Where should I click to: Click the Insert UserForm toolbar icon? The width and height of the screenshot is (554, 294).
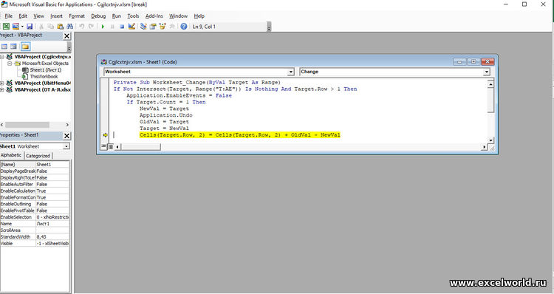point(16,27)
